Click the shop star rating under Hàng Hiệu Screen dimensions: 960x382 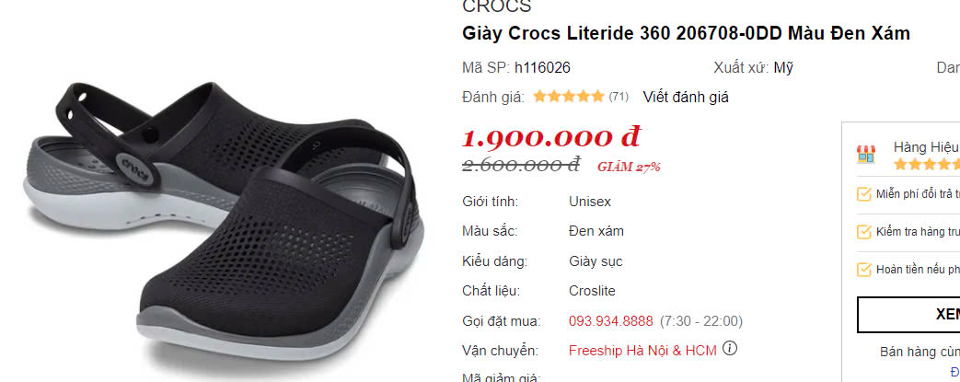[926, 164]
